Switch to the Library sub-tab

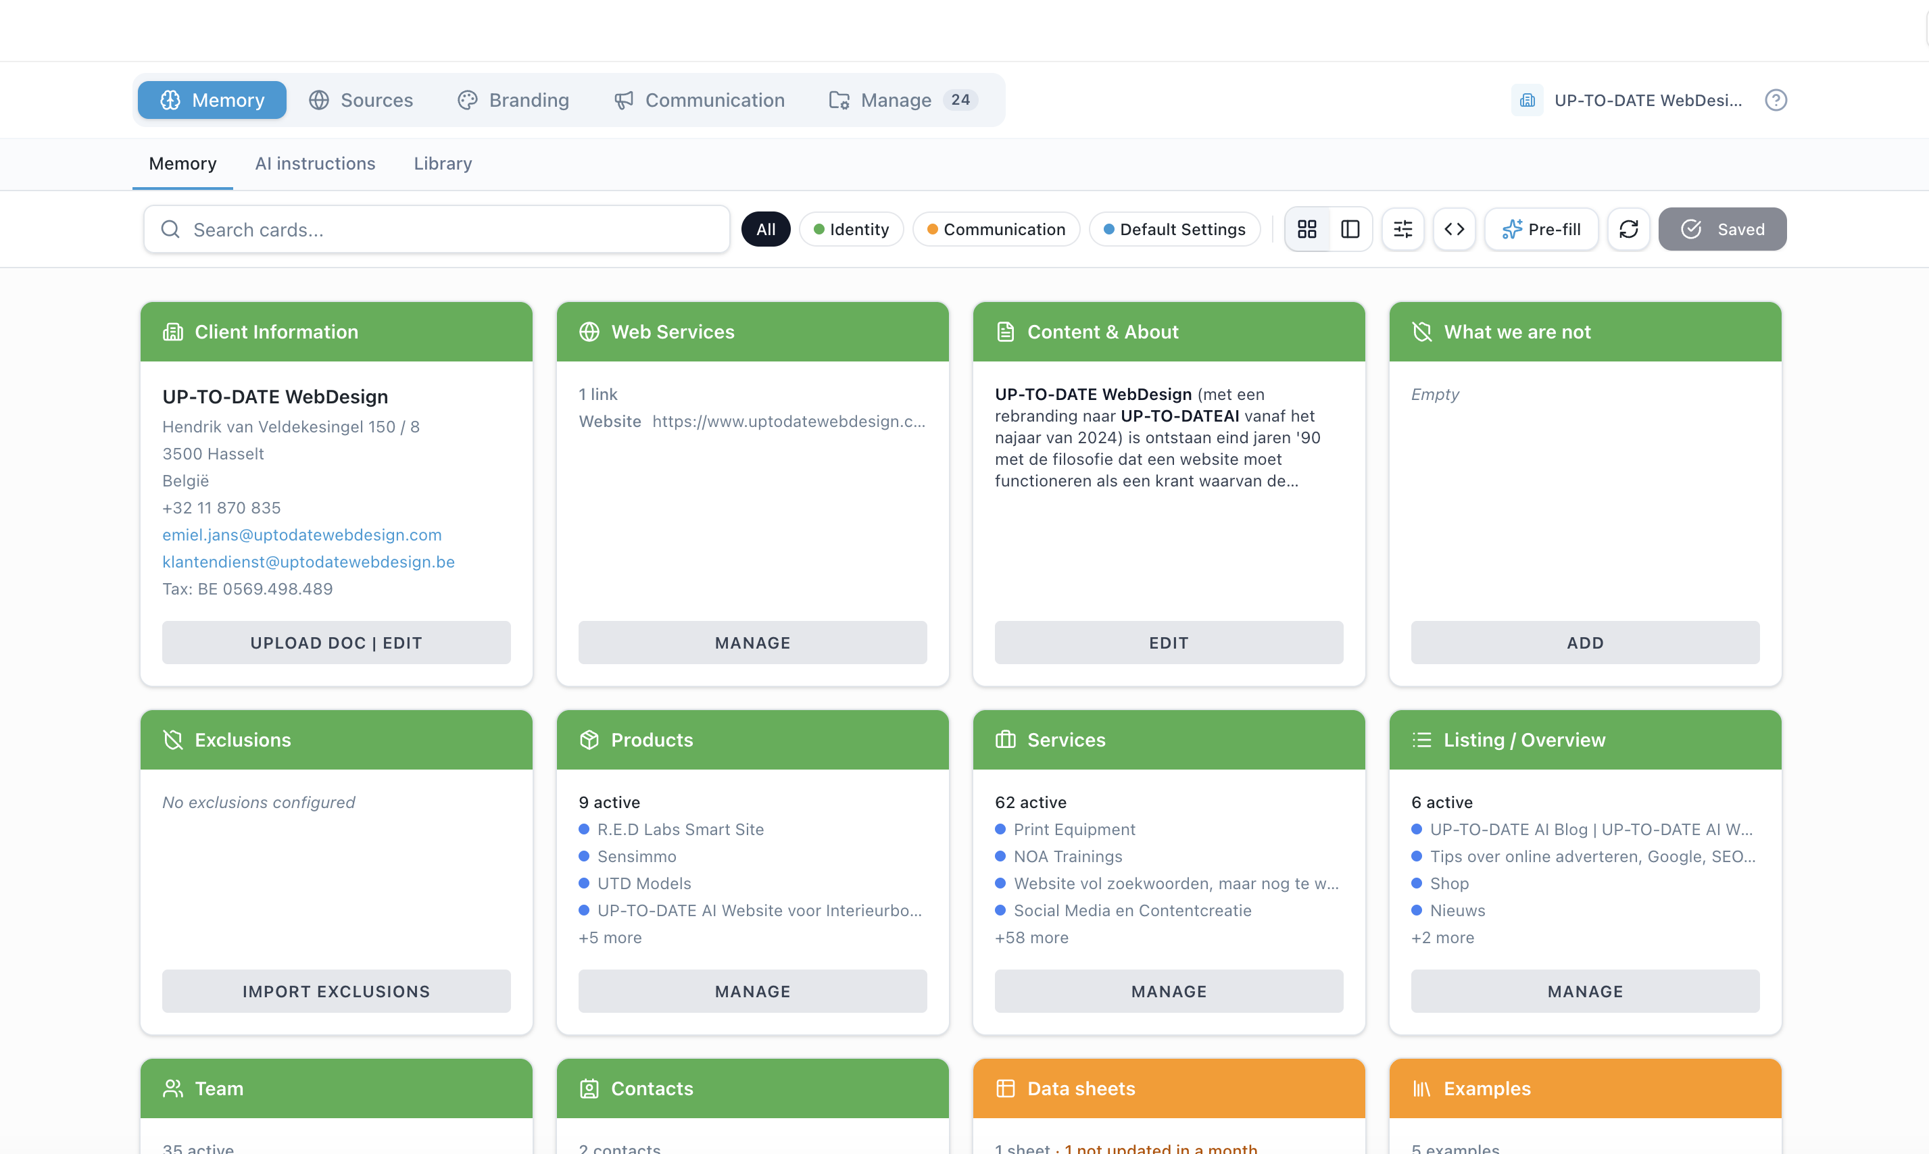(x=443, y=164)
